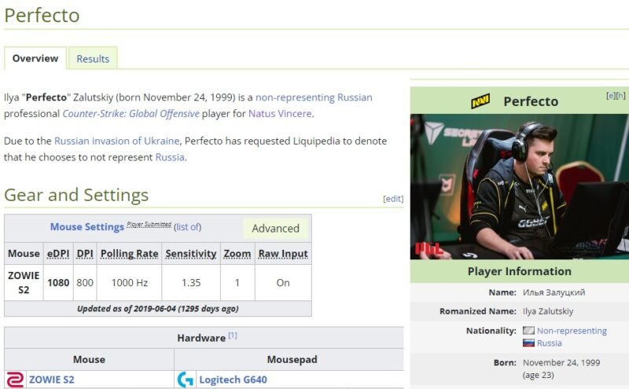Click the Sensitivity column header
This screenshot has width=629, height=389.
point(191,254)
